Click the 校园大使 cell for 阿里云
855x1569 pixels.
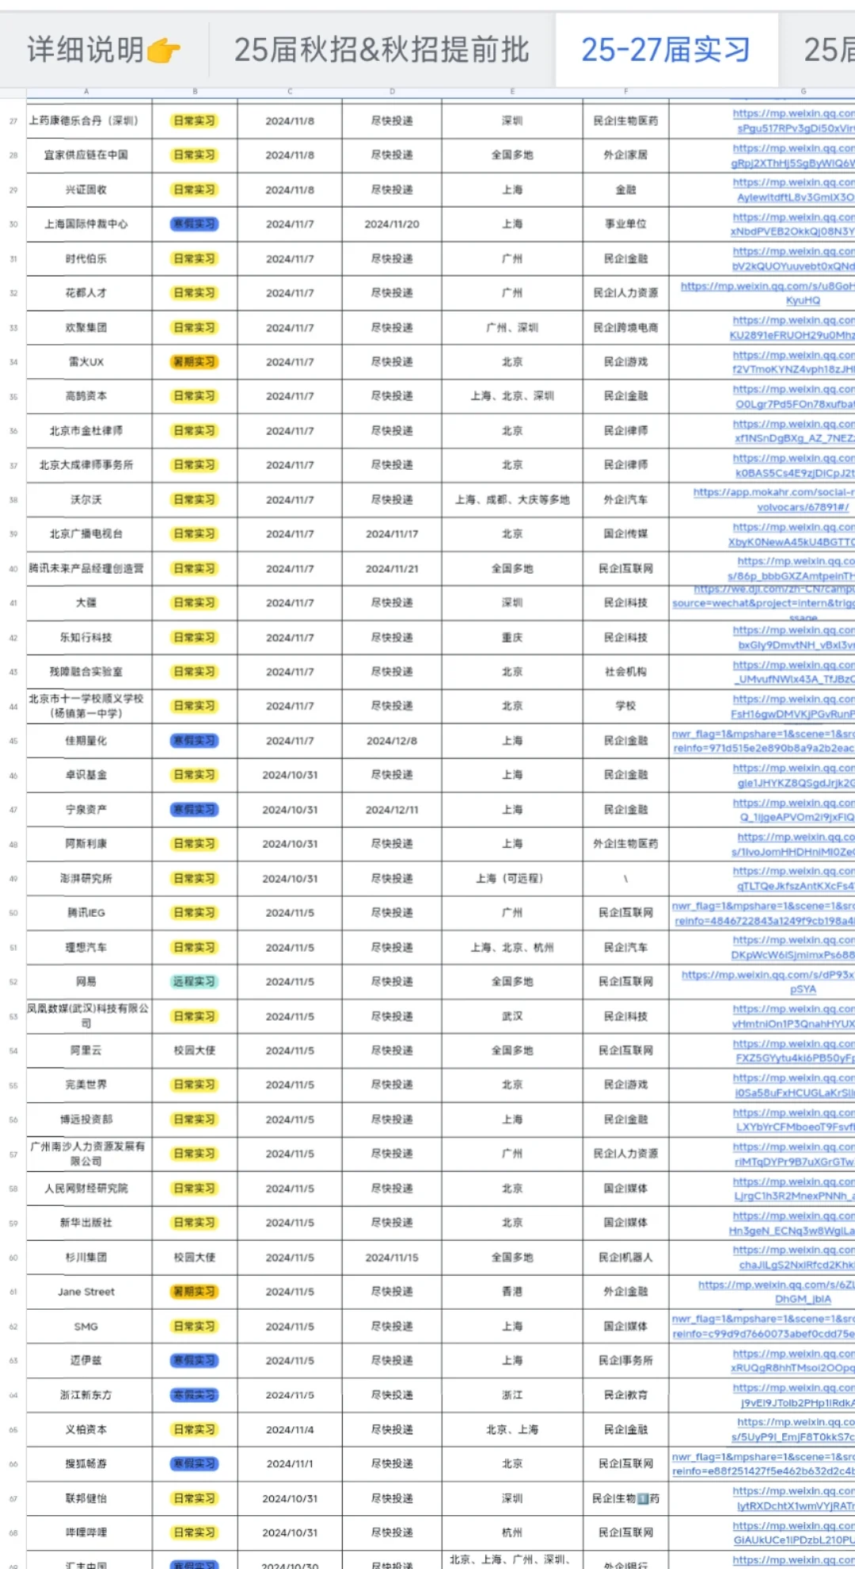(x=195, y=1051)
